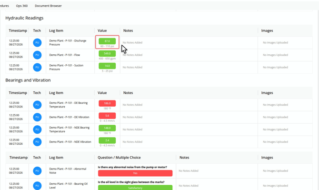Click the red 186.0 DE bearing temperature value

point(107,103)
